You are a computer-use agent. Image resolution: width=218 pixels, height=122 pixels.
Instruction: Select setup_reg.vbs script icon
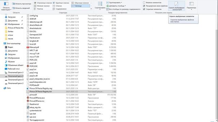28,107
